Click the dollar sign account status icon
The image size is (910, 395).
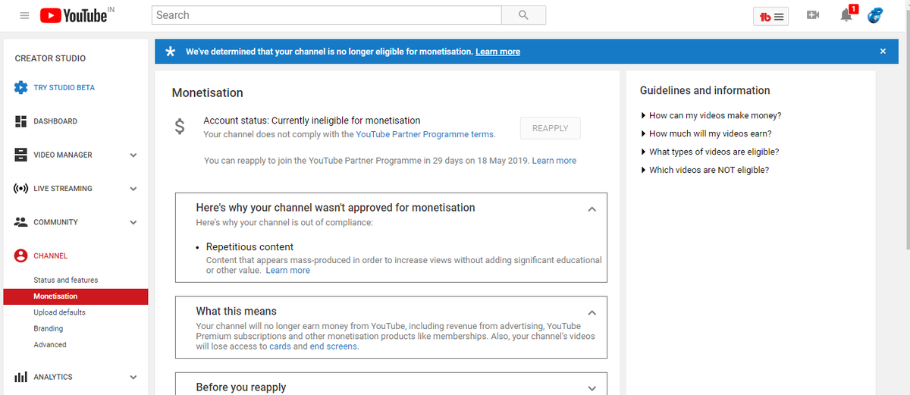tap(180, 127)
